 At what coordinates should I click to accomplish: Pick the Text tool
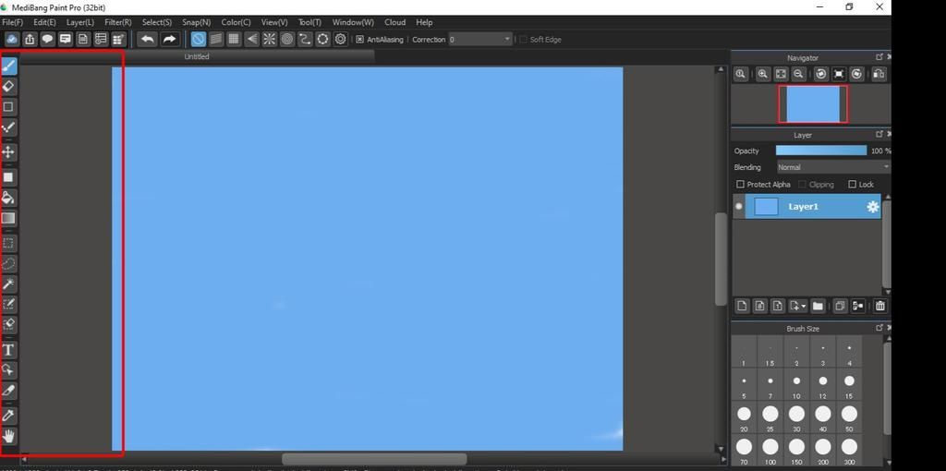point(8,350)
